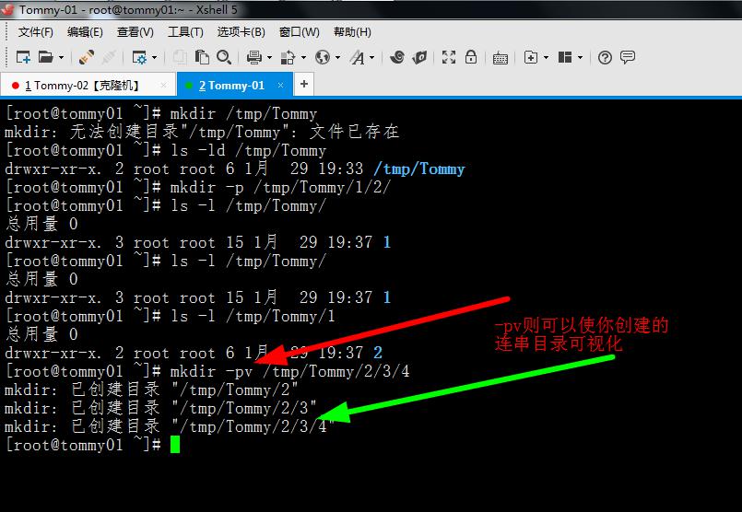Click the Open session folder icon
Image resolution: width=742 pixels, height=512 pixels.
point(46,57)
